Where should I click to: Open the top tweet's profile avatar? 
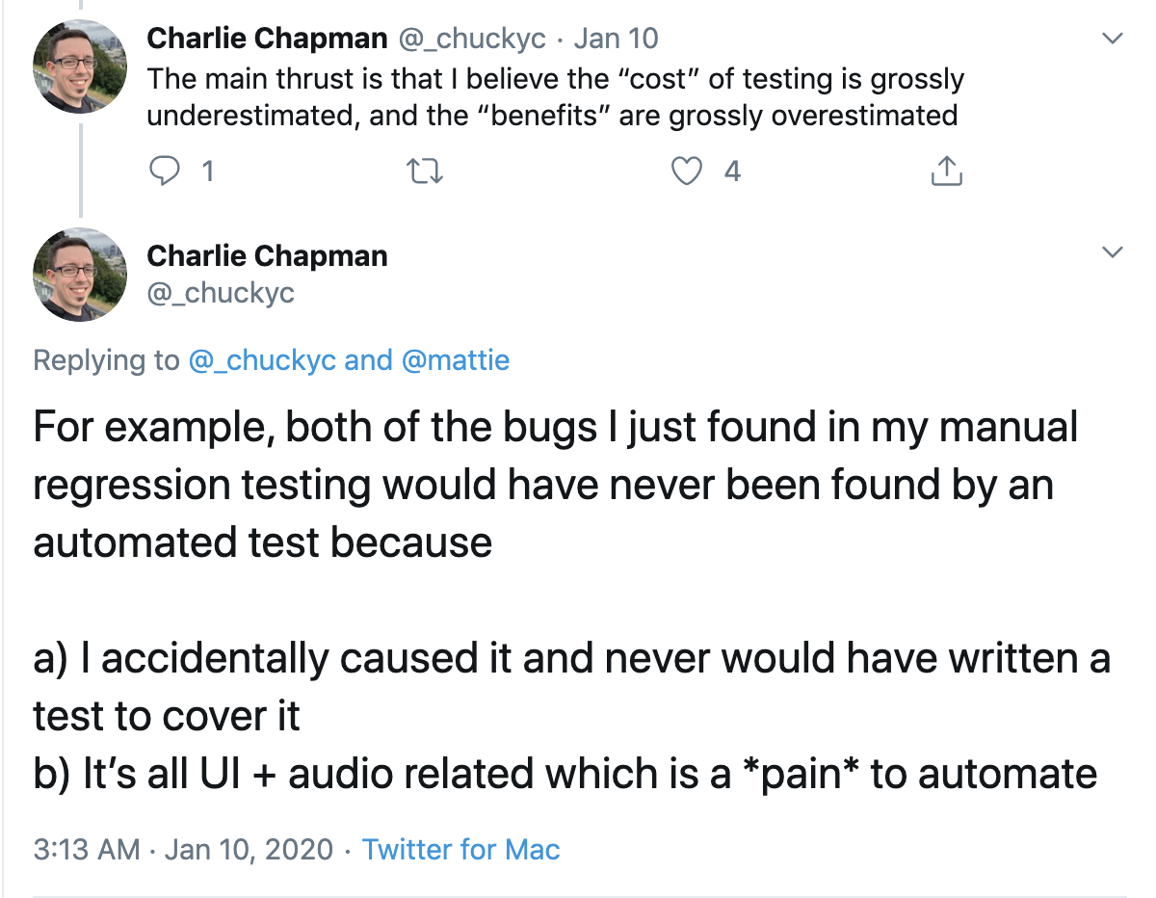coord(80,66)
